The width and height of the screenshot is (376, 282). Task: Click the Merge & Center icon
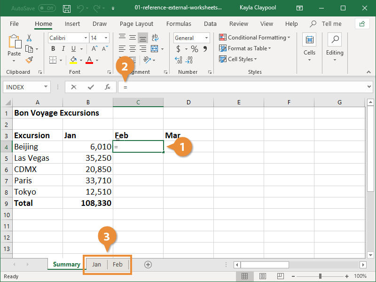154,48
